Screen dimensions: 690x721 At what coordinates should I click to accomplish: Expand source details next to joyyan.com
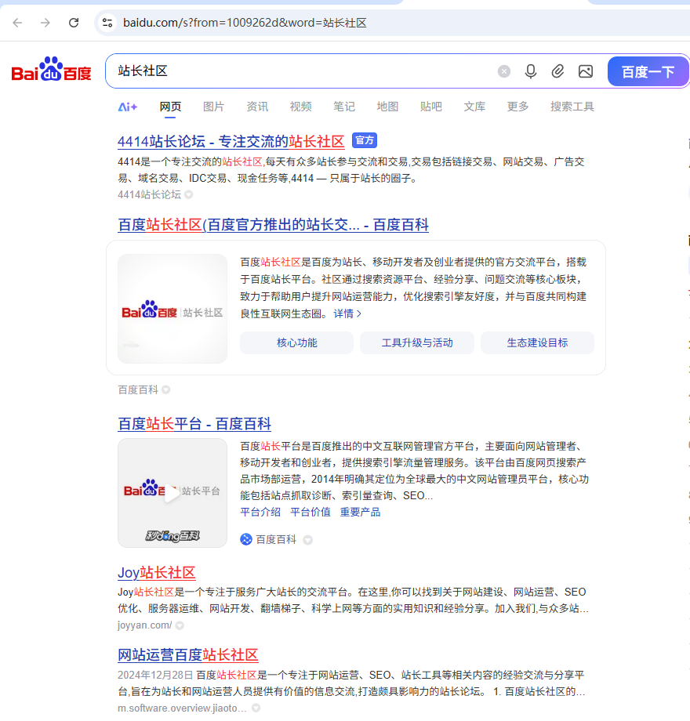pos(180,625)
